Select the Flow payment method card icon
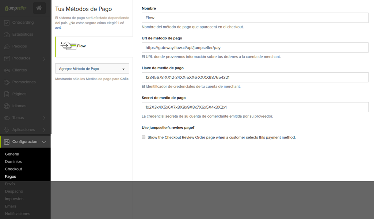 (68, 46)
